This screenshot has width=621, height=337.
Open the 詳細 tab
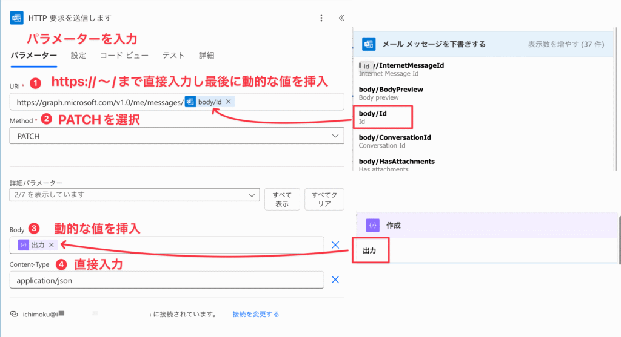206,56
